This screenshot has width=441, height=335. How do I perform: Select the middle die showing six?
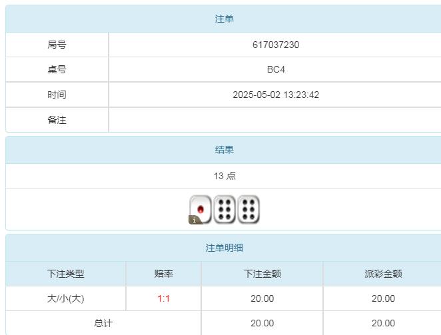pyautogui.click(x=224, y=209)
